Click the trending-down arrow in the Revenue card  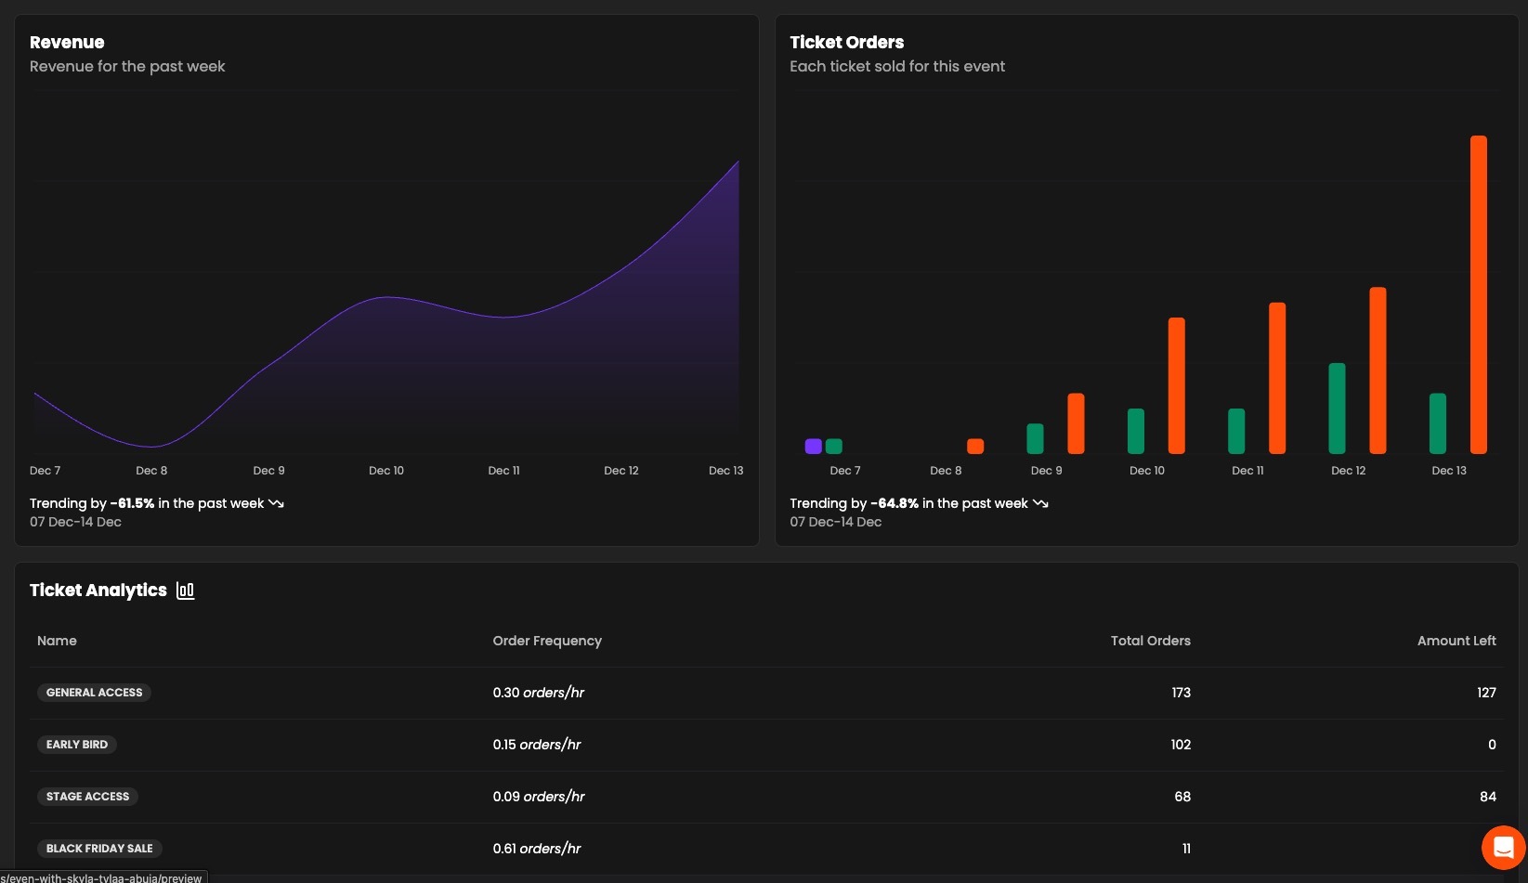[x=275, y=503]
